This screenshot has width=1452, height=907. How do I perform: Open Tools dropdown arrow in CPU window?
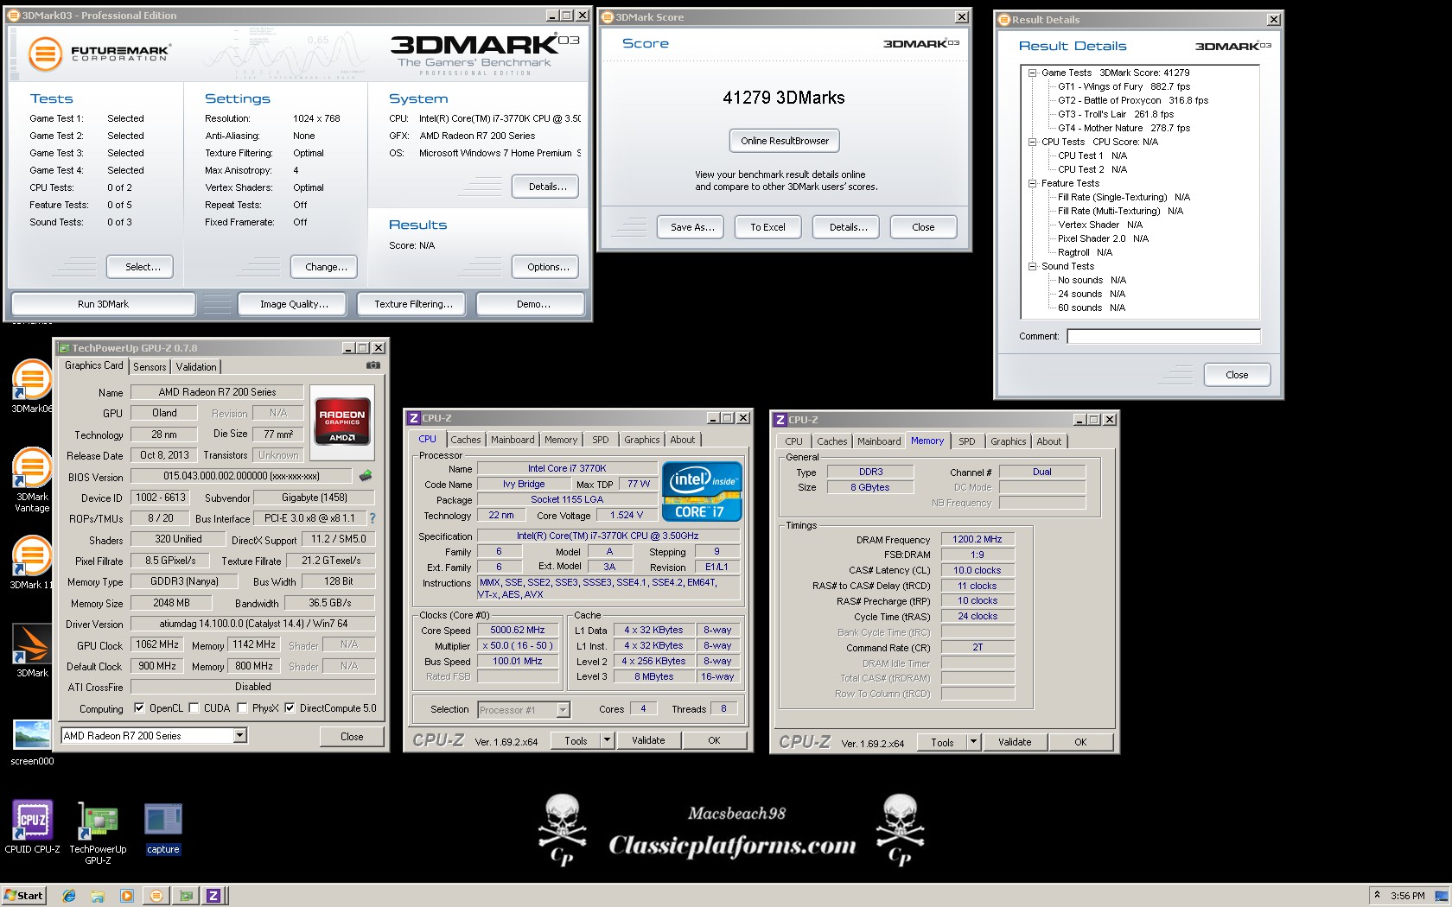pos(607,740)
